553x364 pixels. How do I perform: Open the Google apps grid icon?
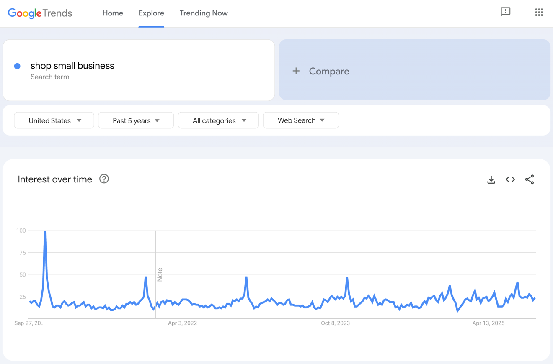(539, 12)
